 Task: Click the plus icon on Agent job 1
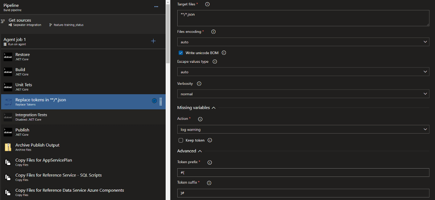(153, 41)
